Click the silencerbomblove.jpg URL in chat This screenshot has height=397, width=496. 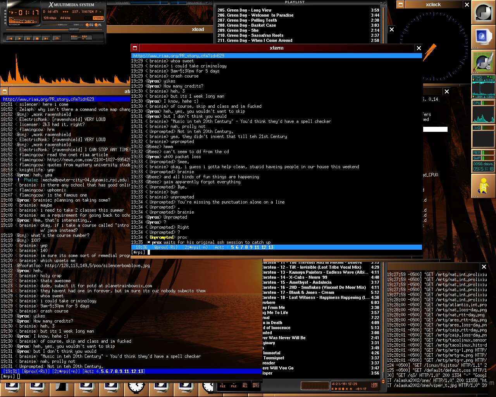pos(97,266)
